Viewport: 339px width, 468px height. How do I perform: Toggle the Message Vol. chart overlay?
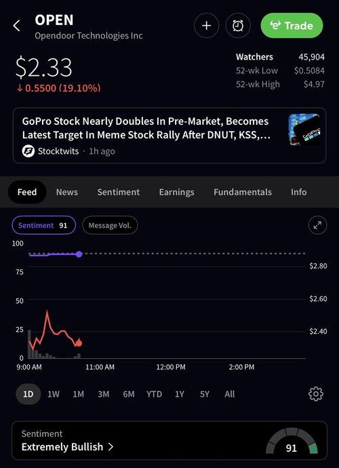coord(110,225)
